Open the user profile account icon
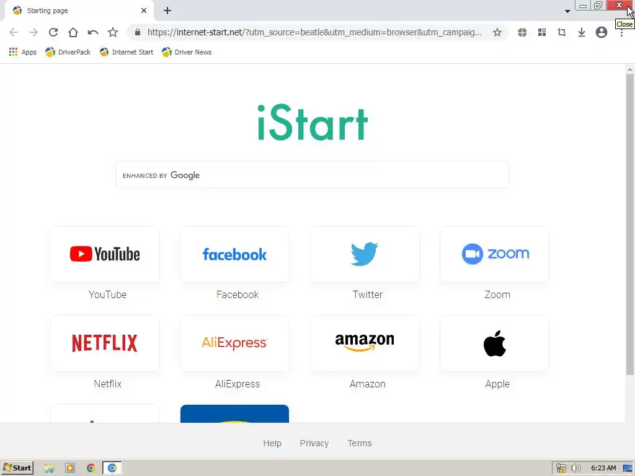Screen dimensions: 635x476 pyautogui.click(x=602, y=32)
